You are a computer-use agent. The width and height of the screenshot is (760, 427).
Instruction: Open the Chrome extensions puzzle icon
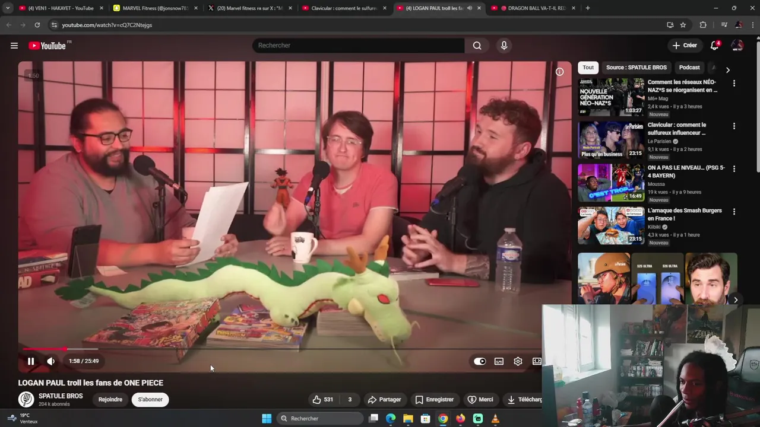703,25
